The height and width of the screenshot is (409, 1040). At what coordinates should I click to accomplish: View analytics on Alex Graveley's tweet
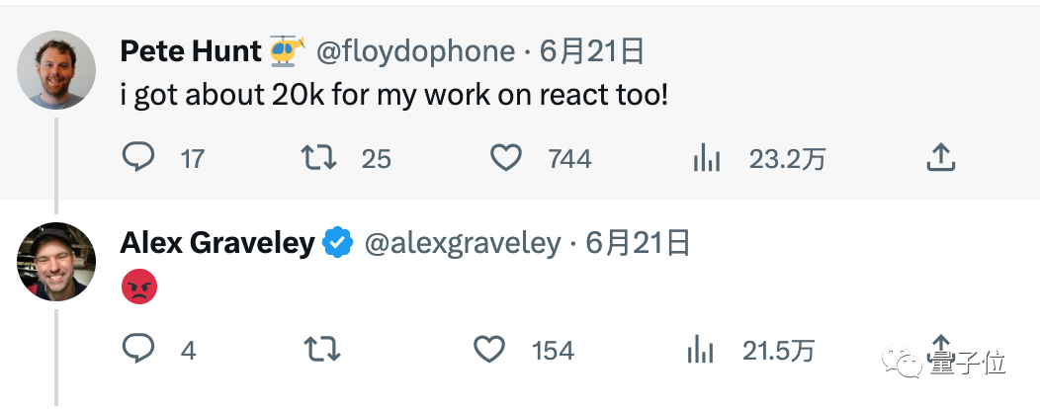(700, 349)
